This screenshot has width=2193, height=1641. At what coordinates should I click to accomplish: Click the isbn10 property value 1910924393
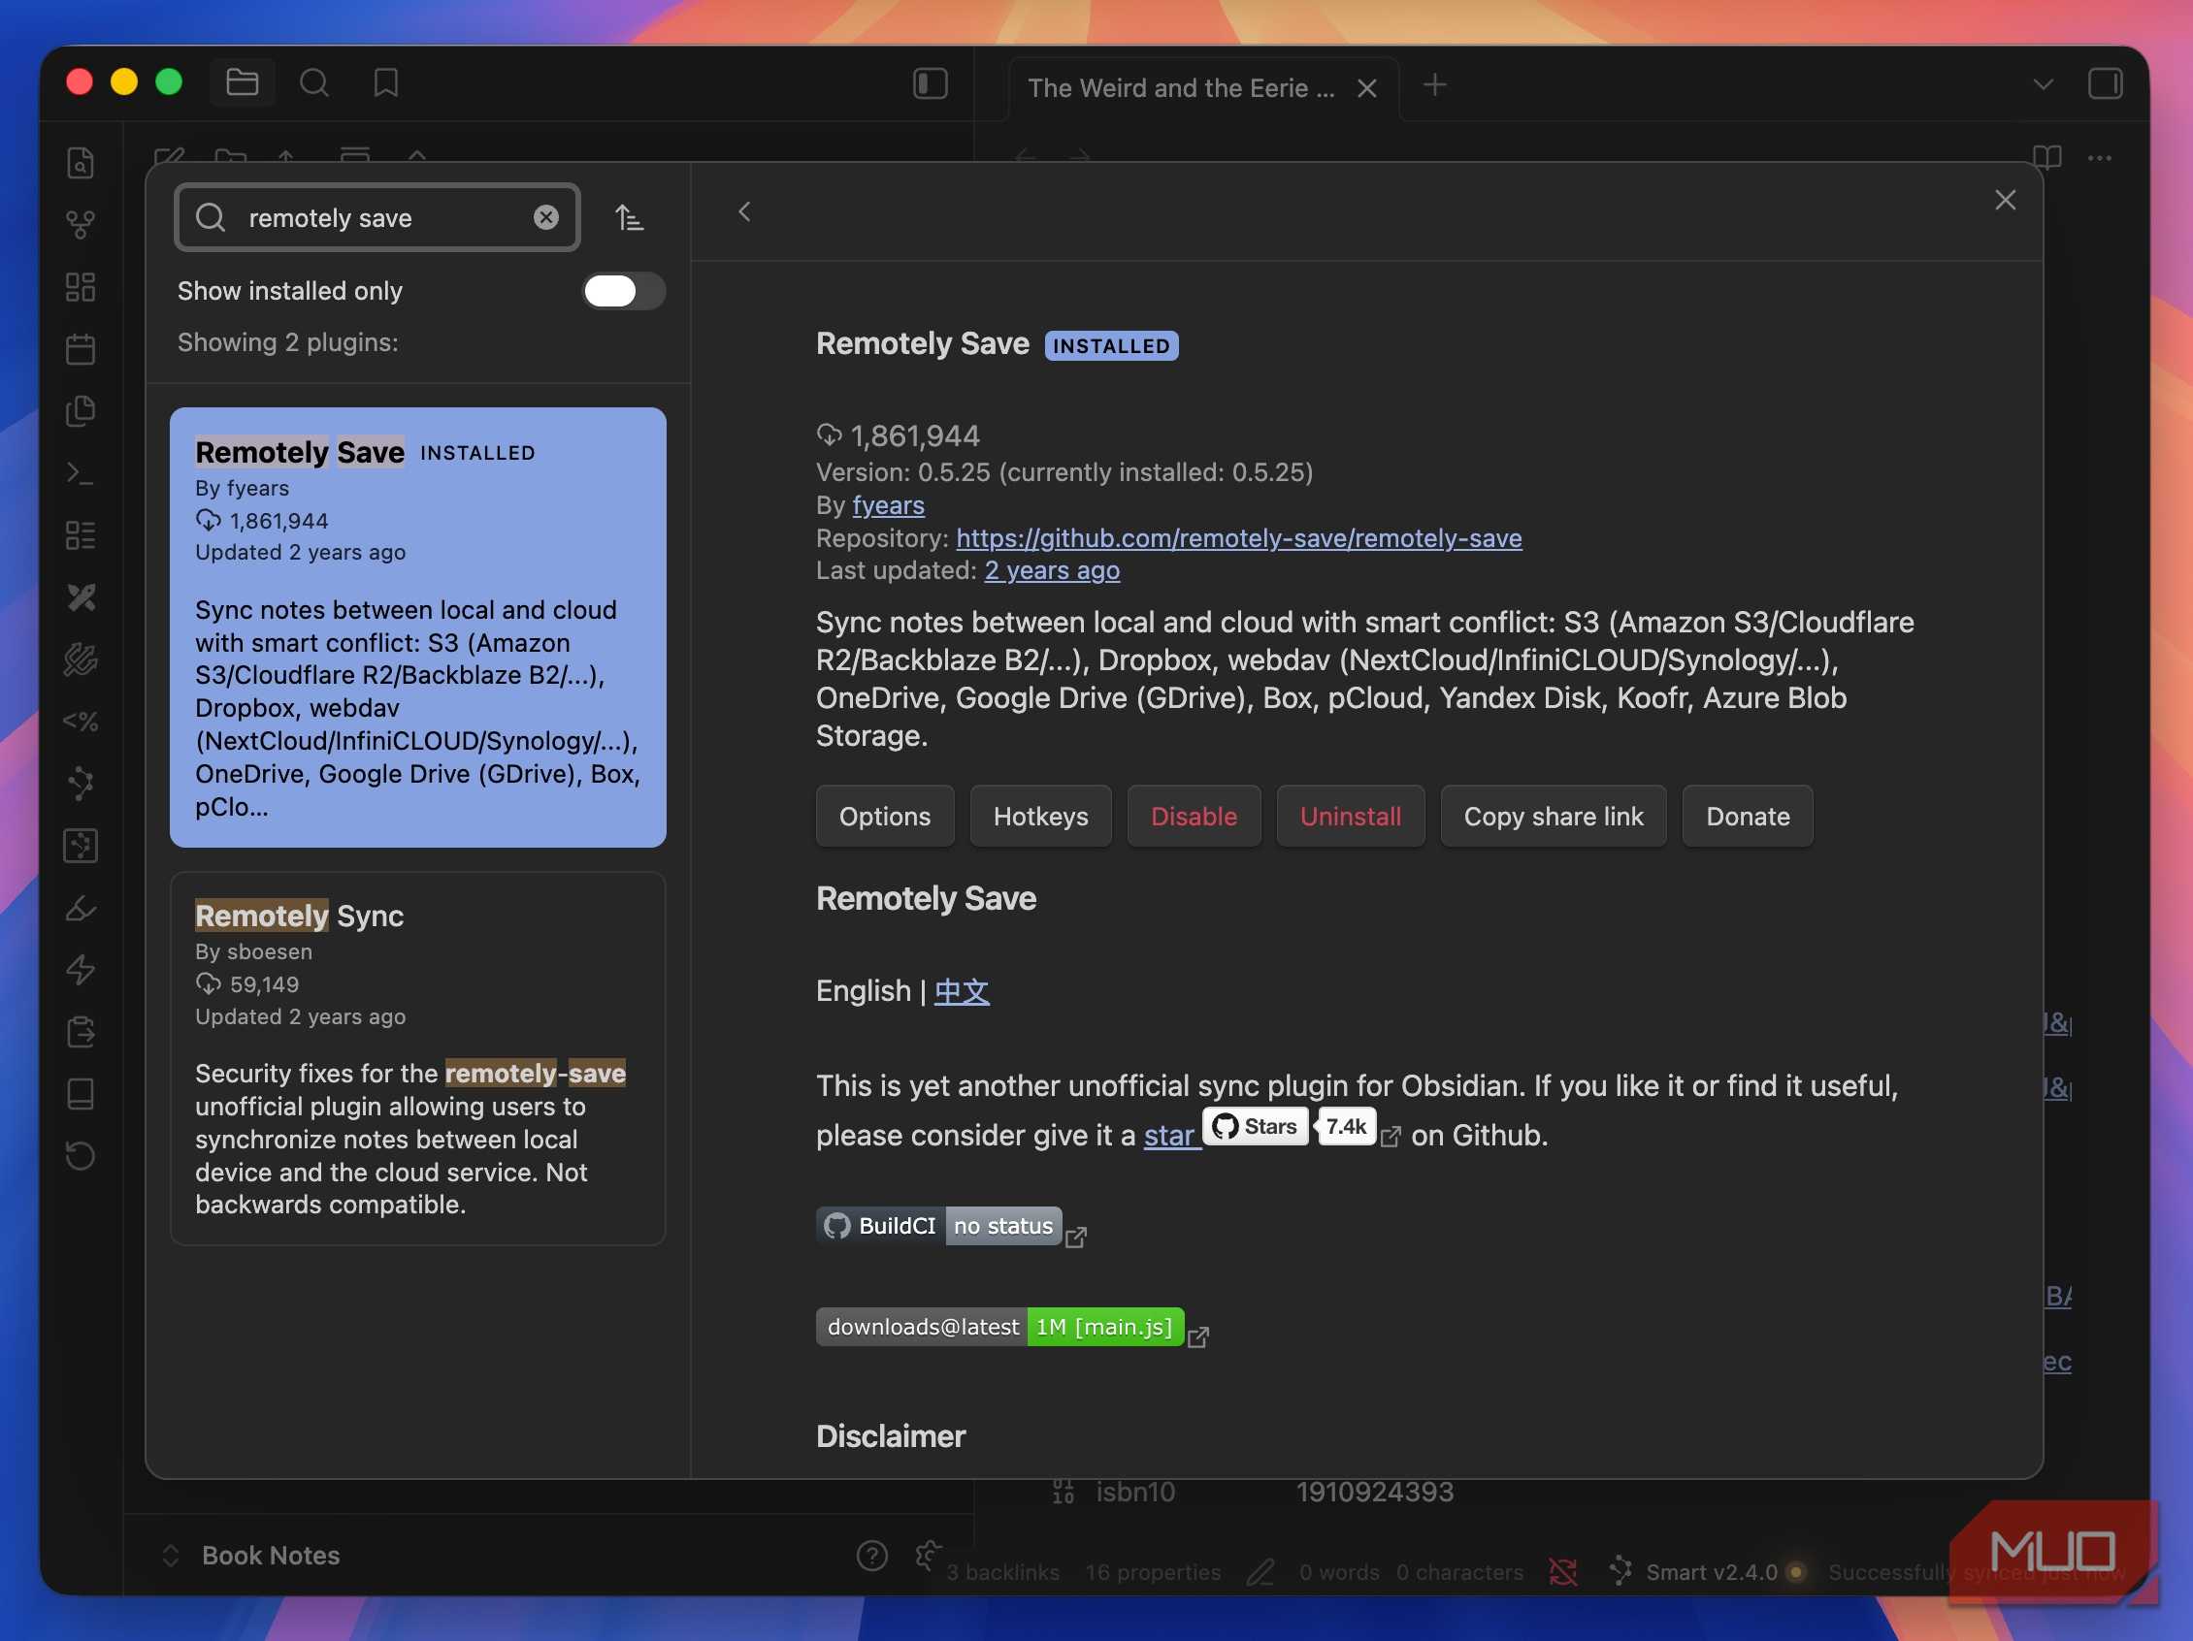click(x=1374, y=1492)
